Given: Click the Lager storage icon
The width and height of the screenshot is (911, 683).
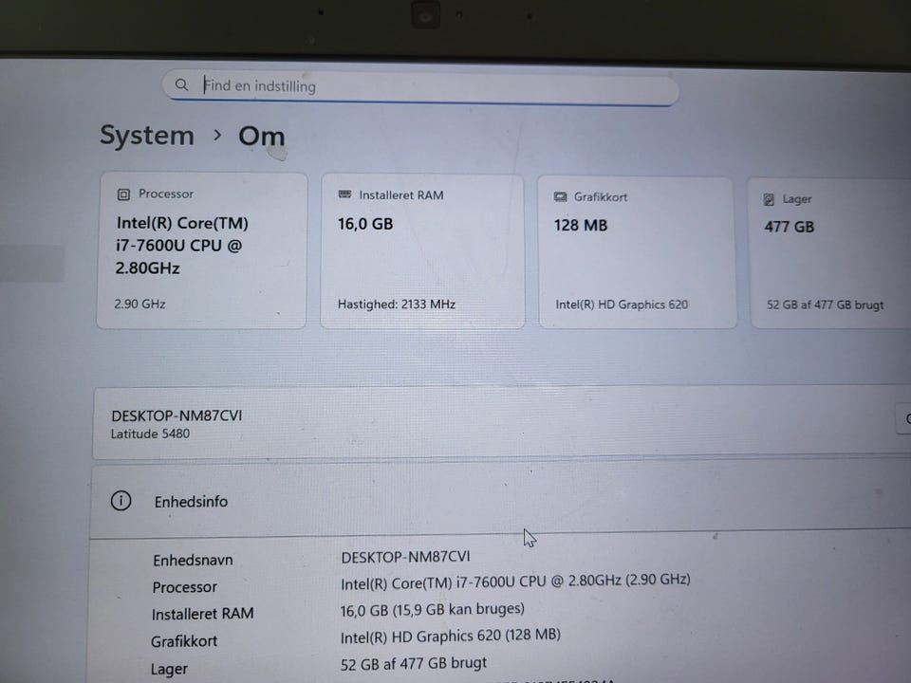Looking at the screenshot, I should pyautogui.click(x=769, y=200).
